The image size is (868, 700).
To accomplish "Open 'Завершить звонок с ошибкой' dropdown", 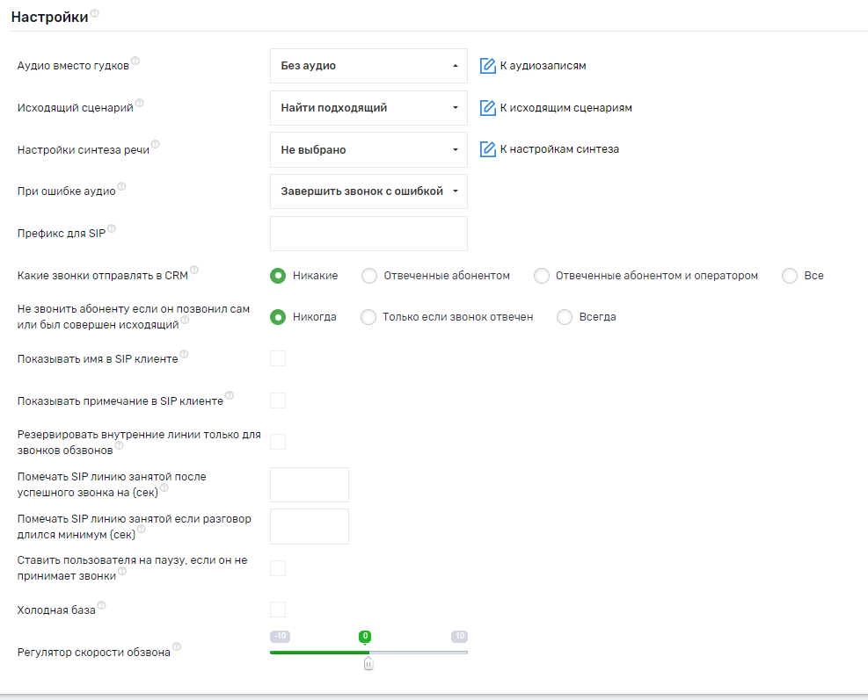I will coord(368,191).
